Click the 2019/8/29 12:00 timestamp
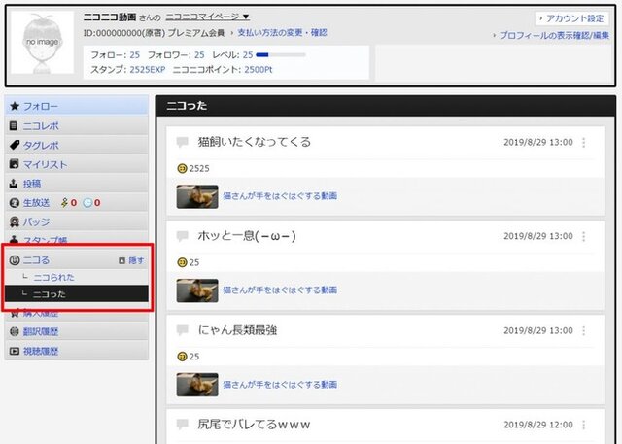Viewport: 622px width, 444px height. tap(537, 425)
